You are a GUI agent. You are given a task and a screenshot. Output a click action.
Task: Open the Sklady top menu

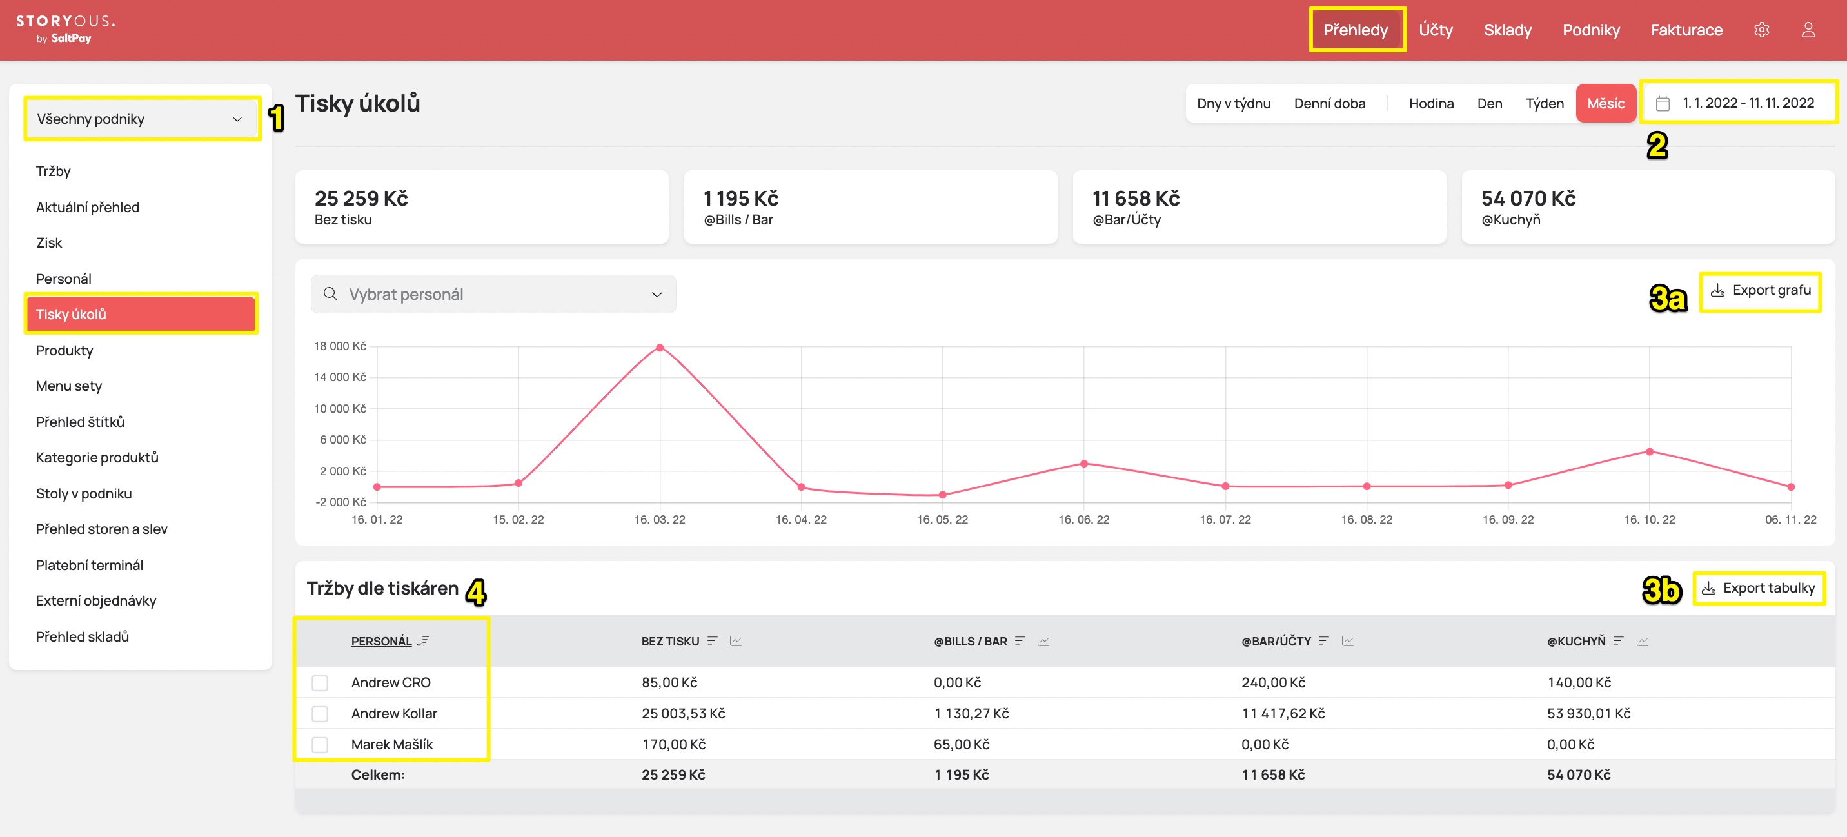click(x=1508, y=30)
